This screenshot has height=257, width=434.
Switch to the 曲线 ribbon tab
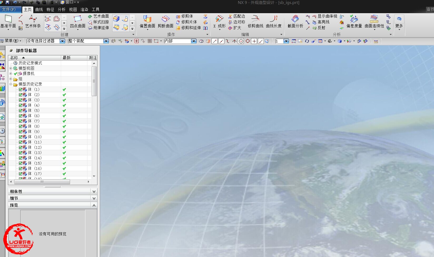click(39, 9)
